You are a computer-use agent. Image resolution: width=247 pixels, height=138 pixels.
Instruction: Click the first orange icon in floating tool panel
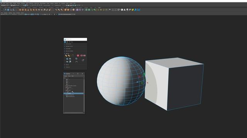point(66,56)
